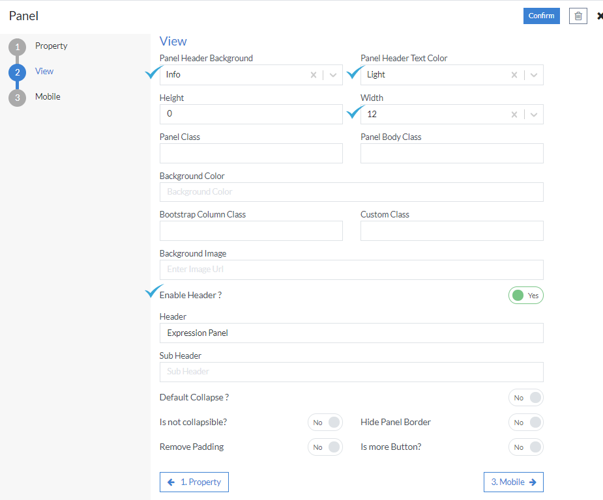The width and height of the screenshot is (603, 500).
Task: Open the Panel Header Background dropdown
Action: coord(333,75)
